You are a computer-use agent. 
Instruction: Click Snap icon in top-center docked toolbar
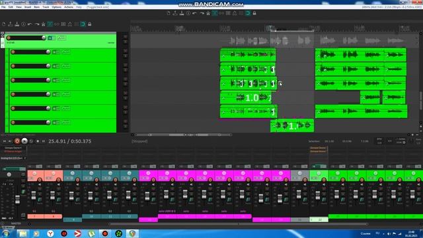tap(248, 13)
